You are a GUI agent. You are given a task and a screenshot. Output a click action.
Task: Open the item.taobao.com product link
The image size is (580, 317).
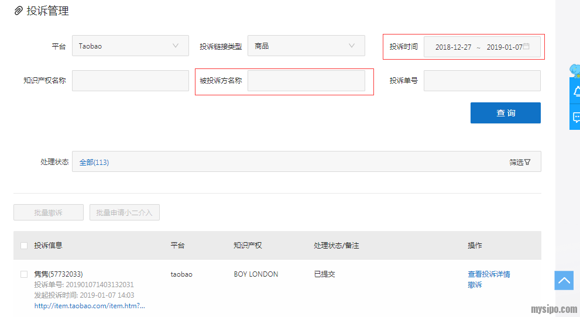coord(90,306)
